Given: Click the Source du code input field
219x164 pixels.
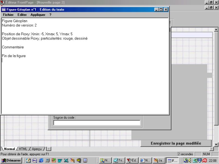Looking at the screenshot, I should (97, 123).
